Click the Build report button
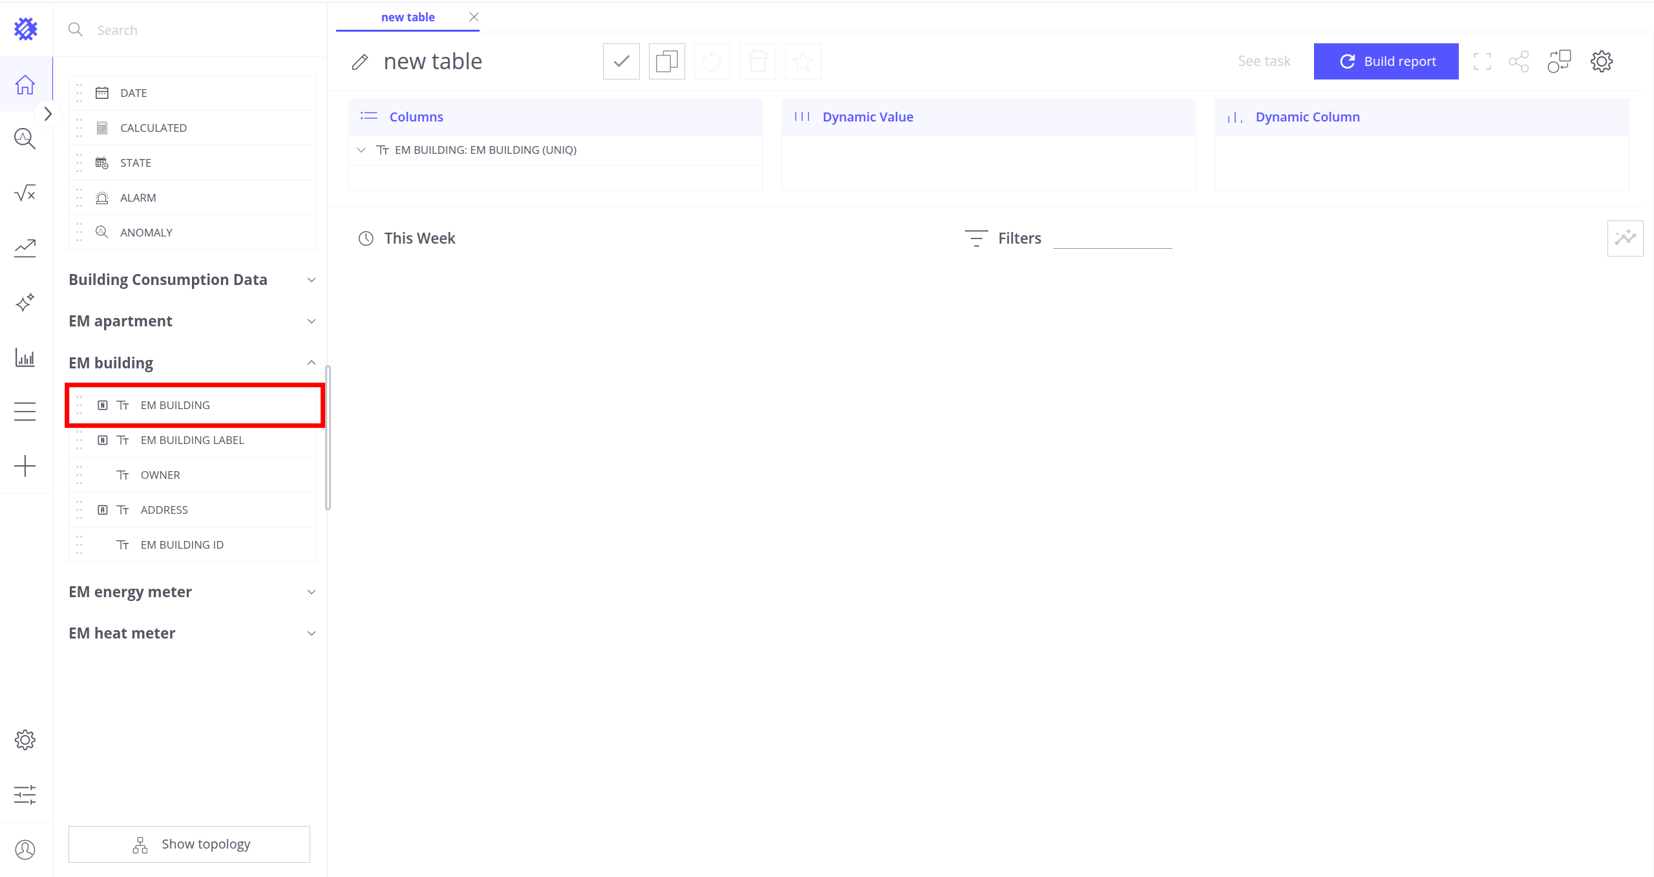The height and width of the screenshot is (877, 1654). (x=1386, y=61)
